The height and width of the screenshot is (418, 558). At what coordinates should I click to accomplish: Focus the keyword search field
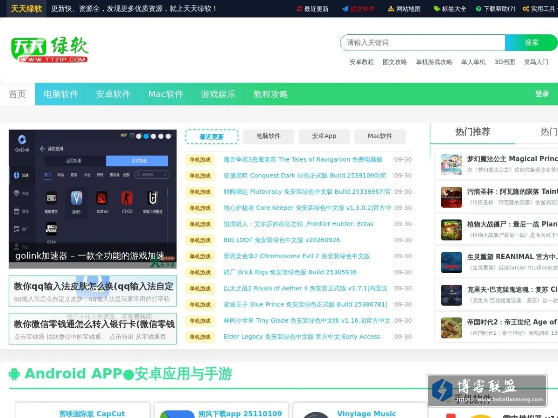coord(423,43)
